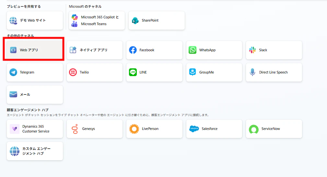Click the プレビューを共有する heading text
327x177 pixels.
coord(24,6)
